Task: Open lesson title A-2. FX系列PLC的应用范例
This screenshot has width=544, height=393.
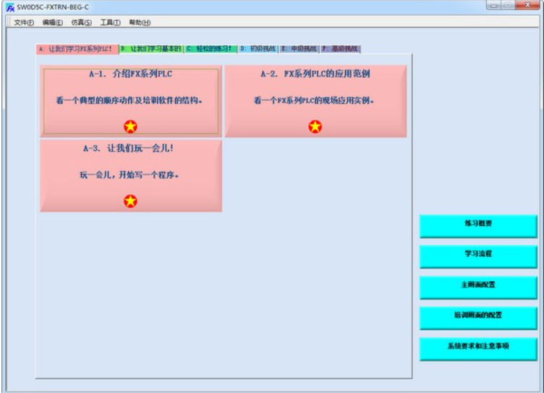Action: pos(315,74)
